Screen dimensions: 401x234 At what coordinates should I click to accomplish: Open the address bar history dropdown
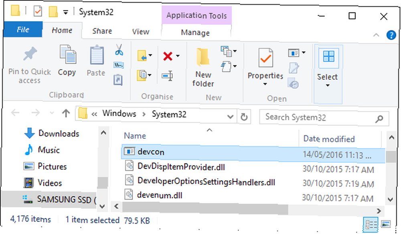(x=230, y=117)
